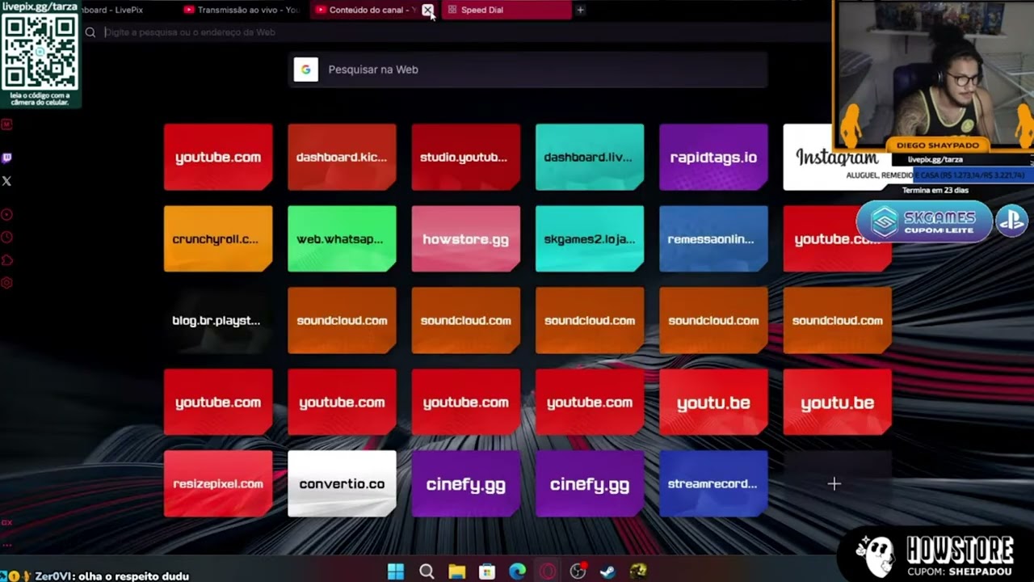Screen dimensions: 1034x582
Task: Open Windows taskbar Search
Action: [x=427, y=571]
